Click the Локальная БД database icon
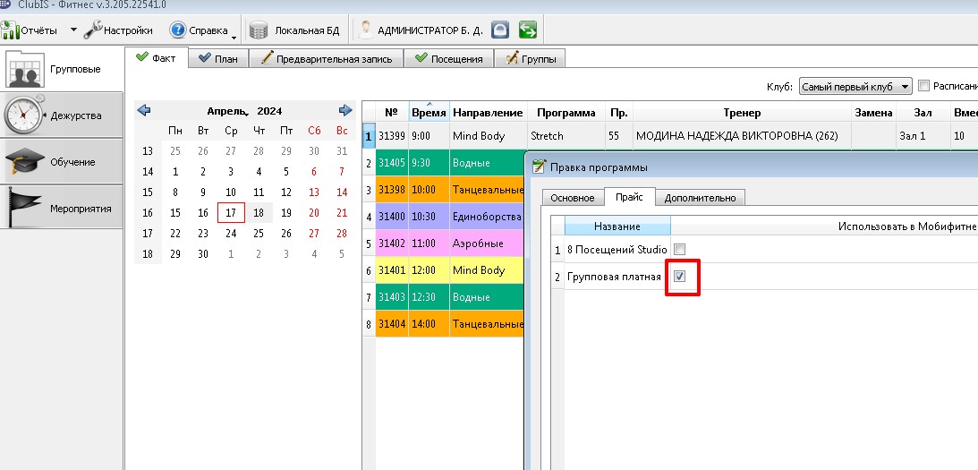This screenshot has width=978, height=470. 258,30
